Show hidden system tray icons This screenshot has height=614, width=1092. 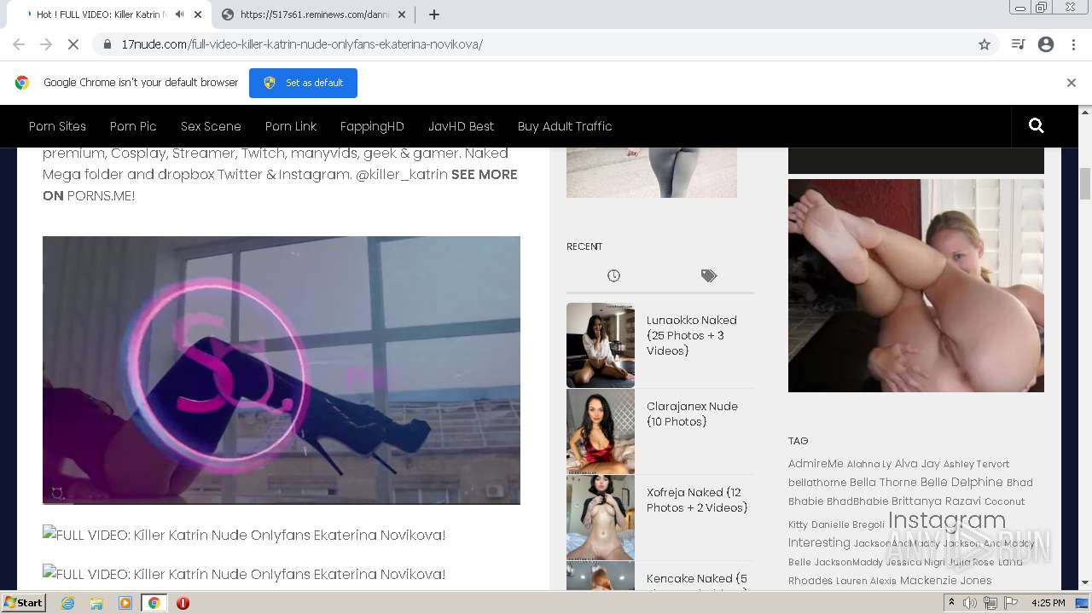pyautogui.click(x=951, y=603)
